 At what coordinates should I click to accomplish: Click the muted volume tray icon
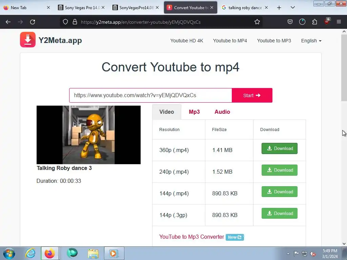click(x=313, y=254)
